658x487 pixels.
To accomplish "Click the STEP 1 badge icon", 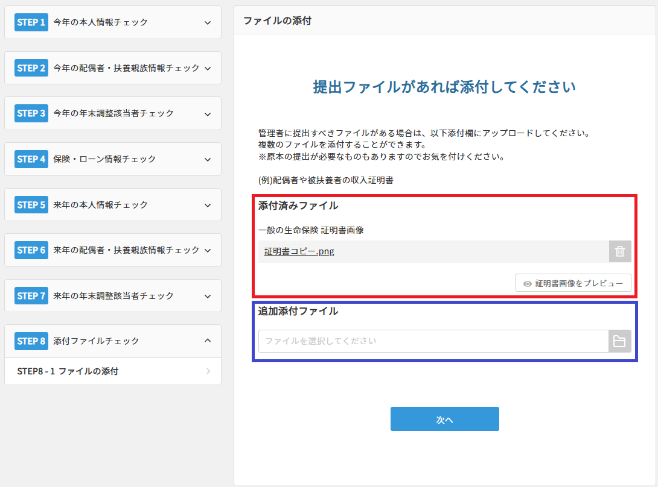I will pyautogui.click(x=31, y=22).
